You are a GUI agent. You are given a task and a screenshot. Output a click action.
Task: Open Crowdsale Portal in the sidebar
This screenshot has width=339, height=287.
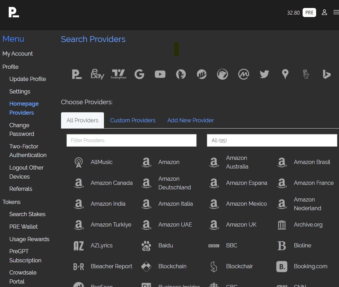pos(23,277)
